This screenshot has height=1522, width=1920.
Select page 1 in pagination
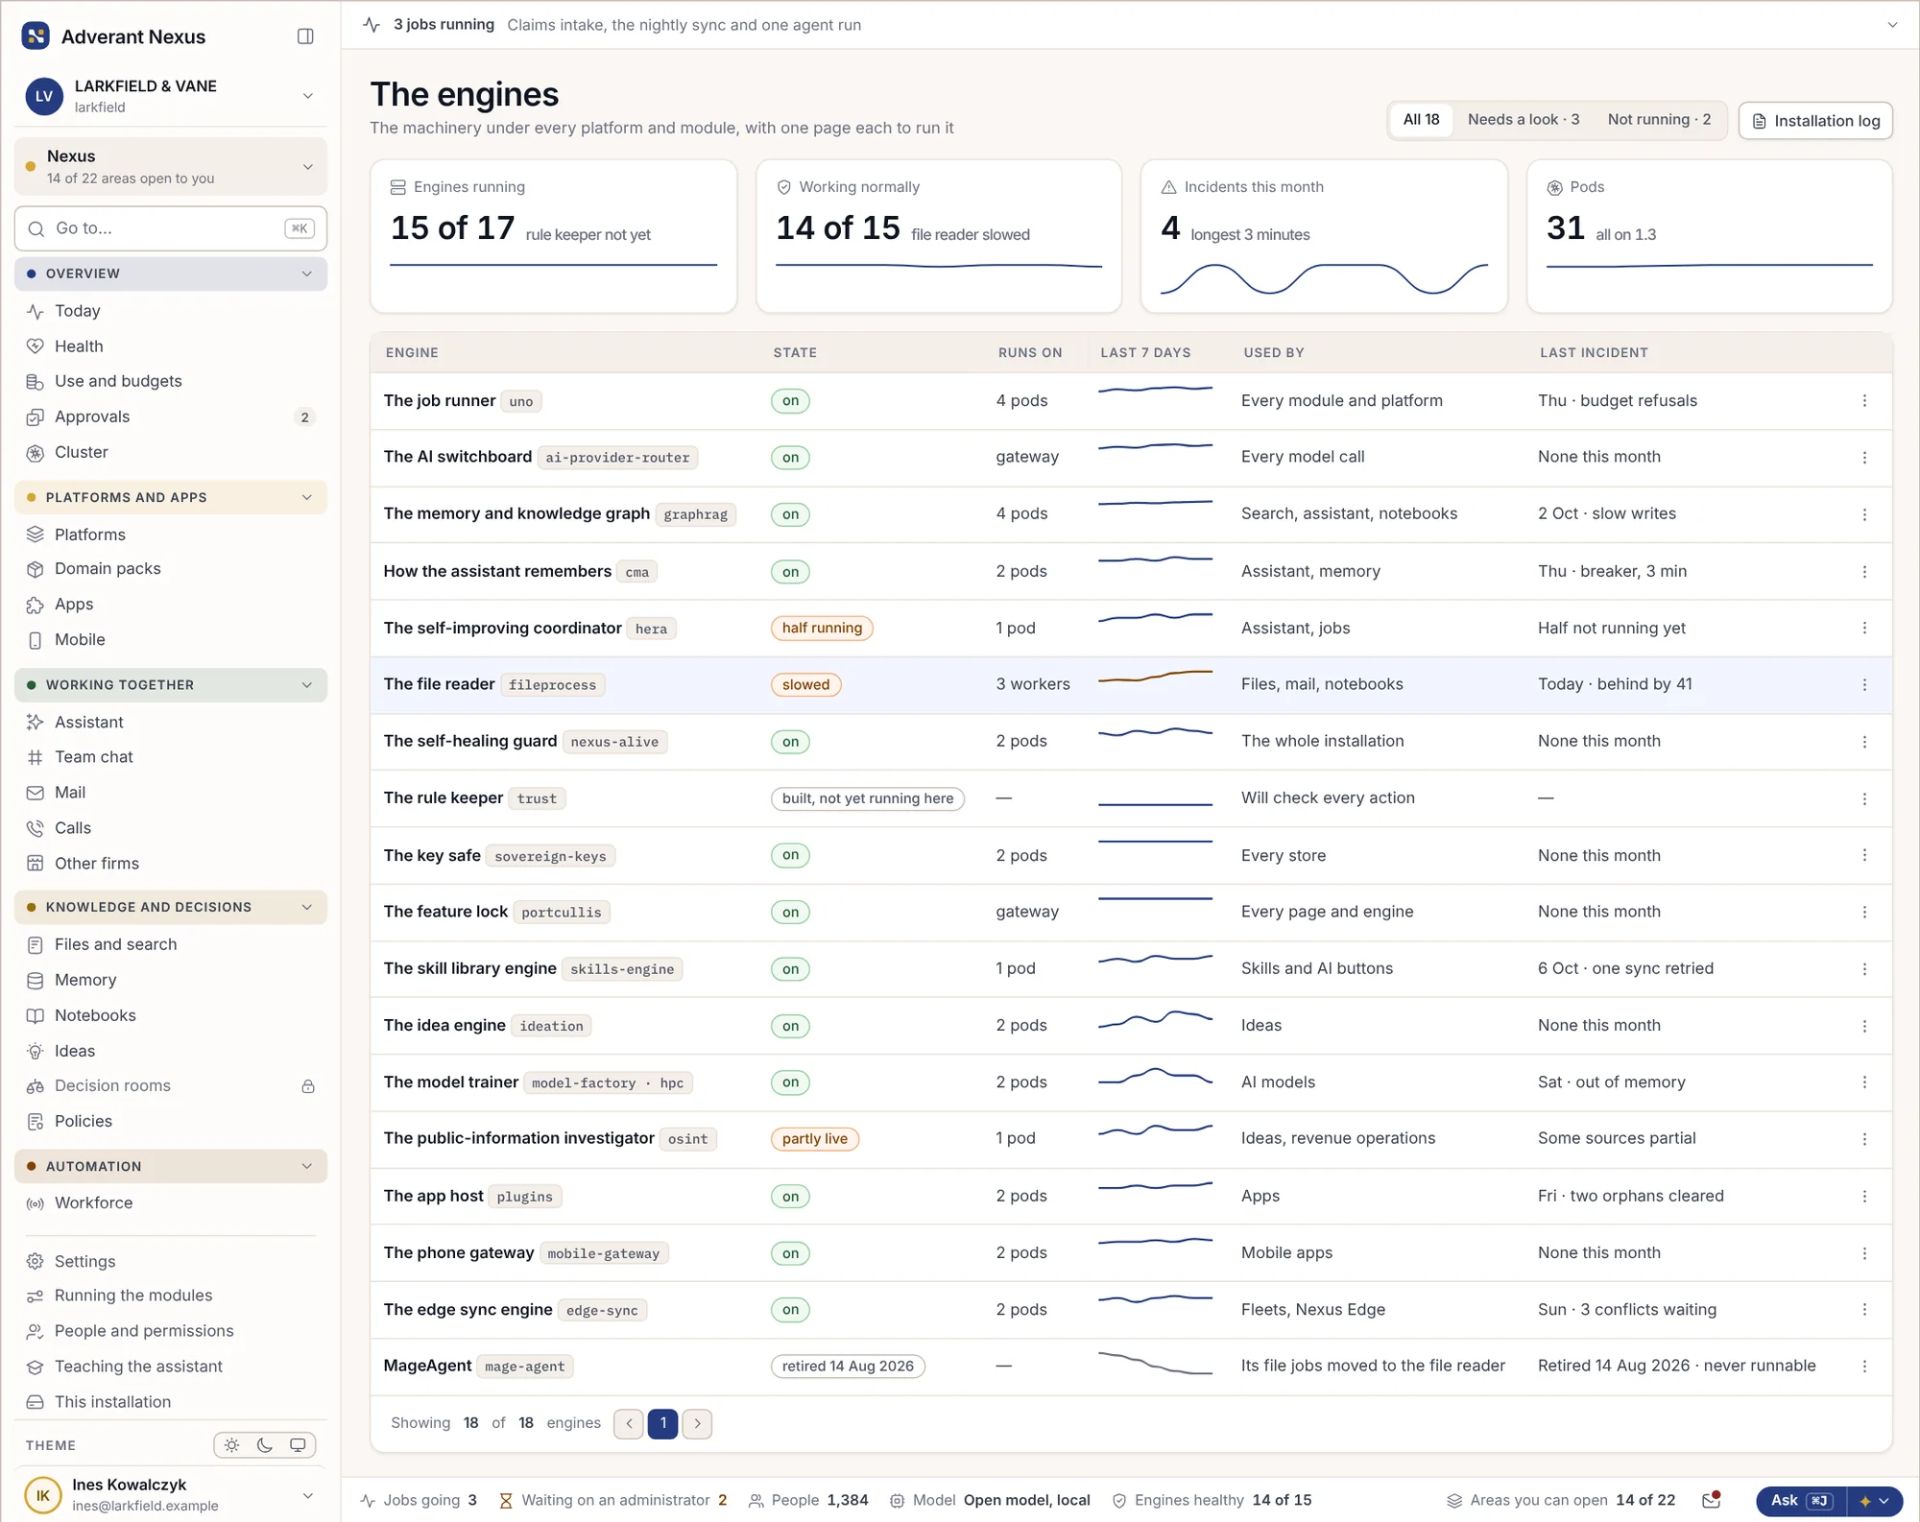click(663, 1424)
